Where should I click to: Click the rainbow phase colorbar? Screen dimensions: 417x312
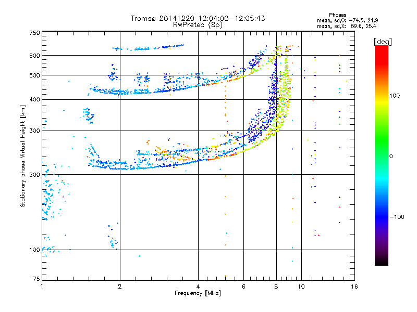click(x=382, y=155)
